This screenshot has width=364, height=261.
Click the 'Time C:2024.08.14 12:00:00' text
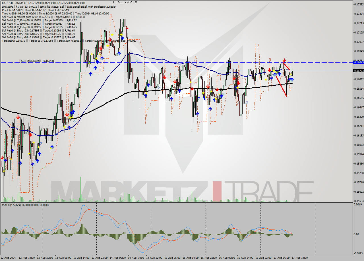[x=92, y=13]
